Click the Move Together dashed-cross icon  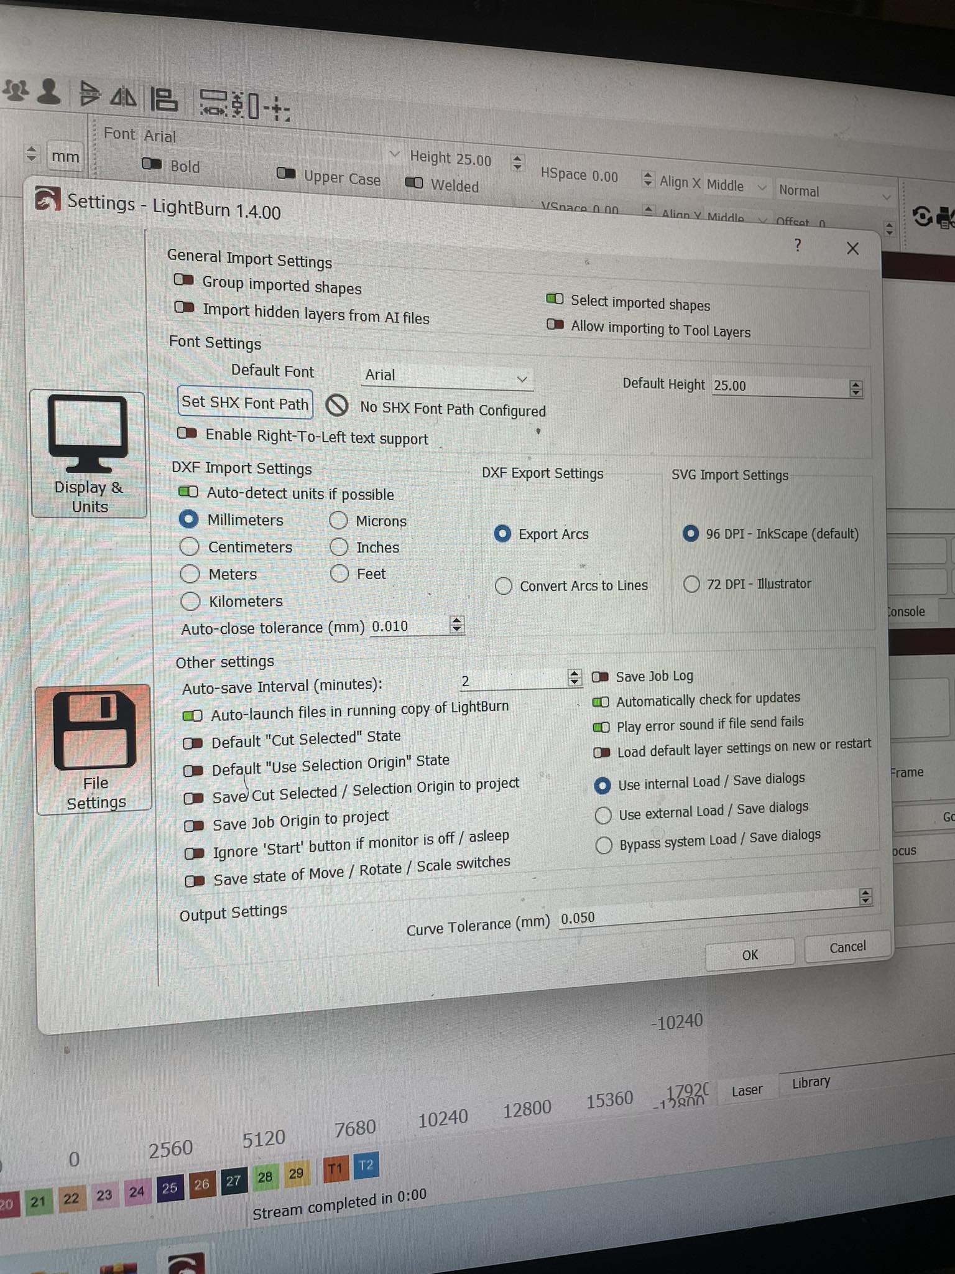tap(277, 109)
